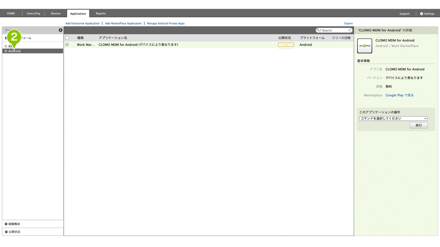The height and width of the screenshot is (247, 440).
Task: Click the "--" publish status badge in the row
Action: (286, 45)
